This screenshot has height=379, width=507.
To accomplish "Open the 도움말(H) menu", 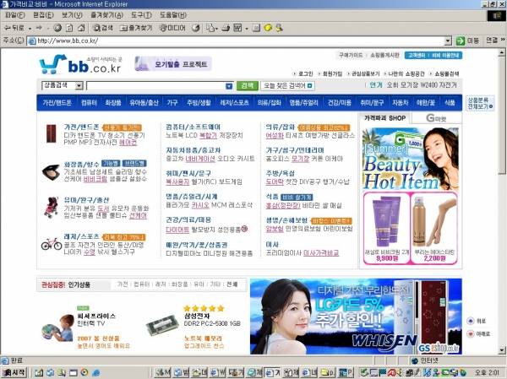I will pyautogui.click(x=173, y=15).
